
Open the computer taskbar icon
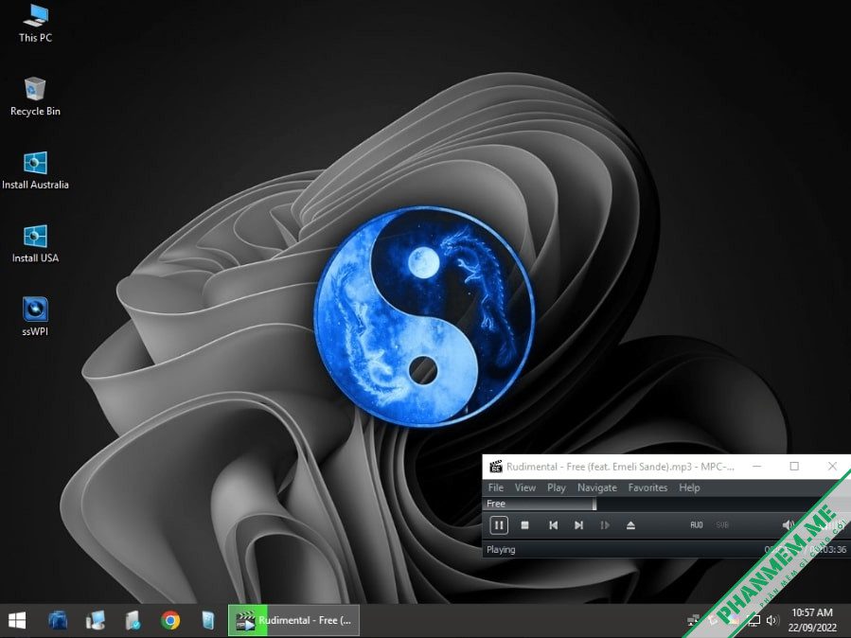[x=96, y=621]
